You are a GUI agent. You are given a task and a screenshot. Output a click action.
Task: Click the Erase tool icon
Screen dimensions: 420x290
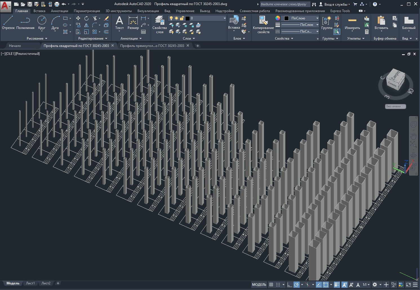[x=106, y=18]
